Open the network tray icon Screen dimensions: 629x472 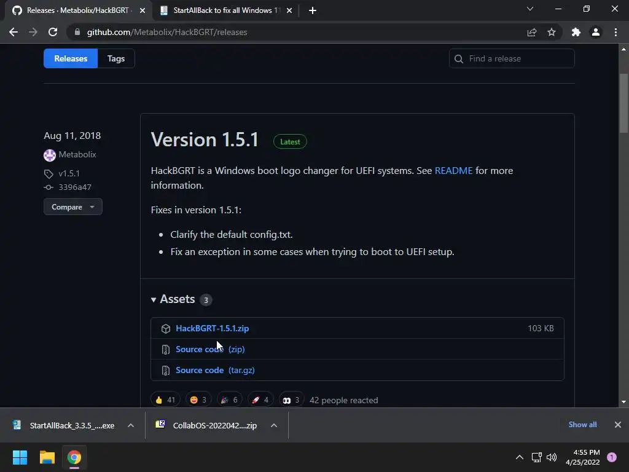coord(536,457)
